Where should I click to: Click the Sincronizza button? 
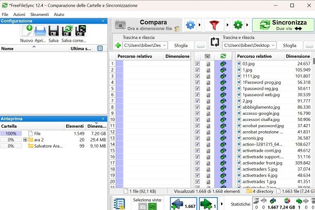[283, 25]
